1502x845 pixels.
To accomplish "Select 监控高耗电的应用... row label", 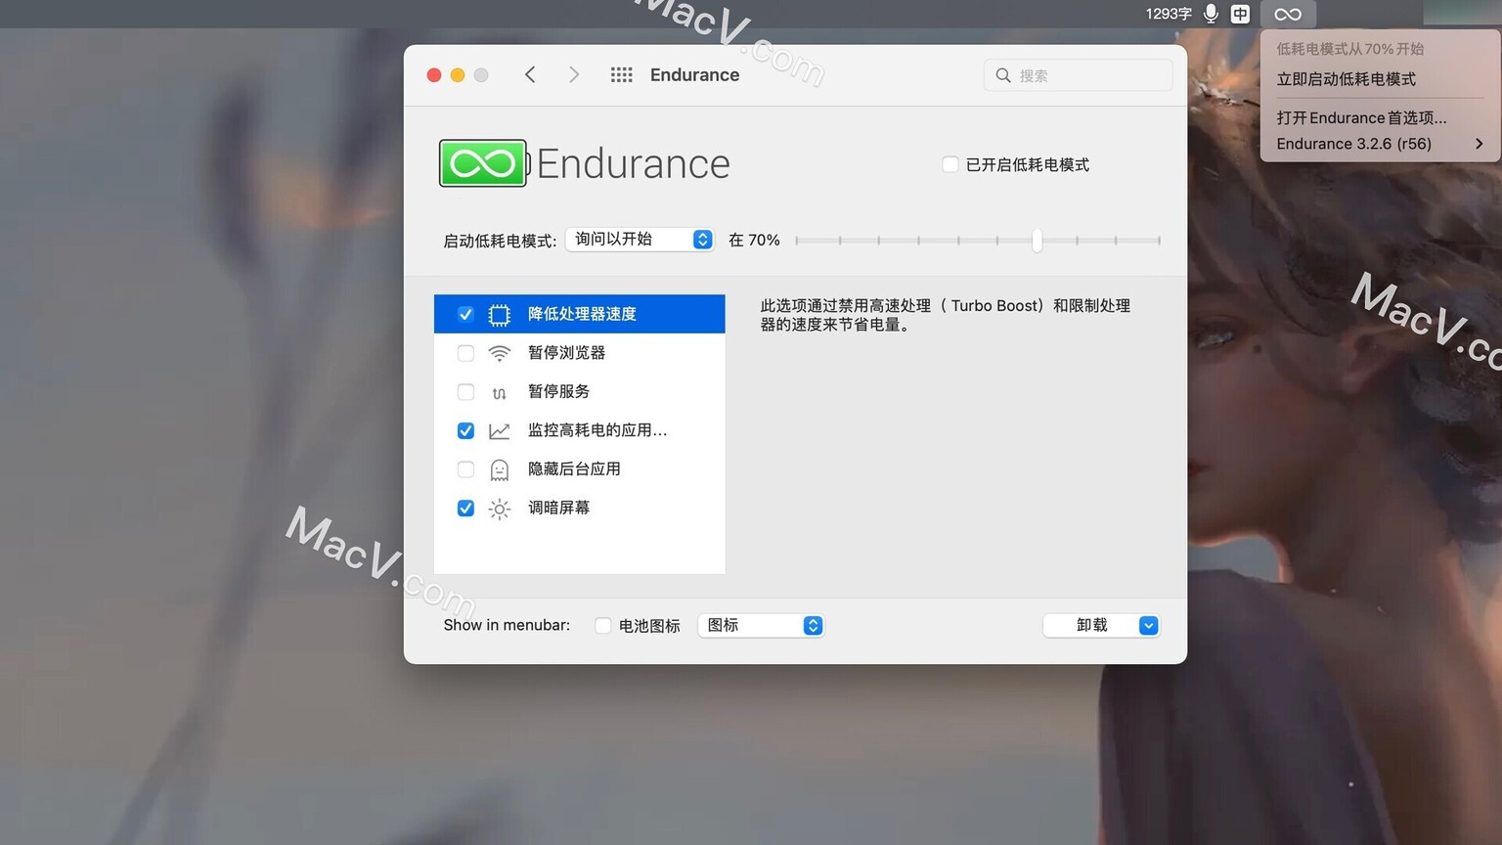I will pyautogui.click(x=597, y=430).
